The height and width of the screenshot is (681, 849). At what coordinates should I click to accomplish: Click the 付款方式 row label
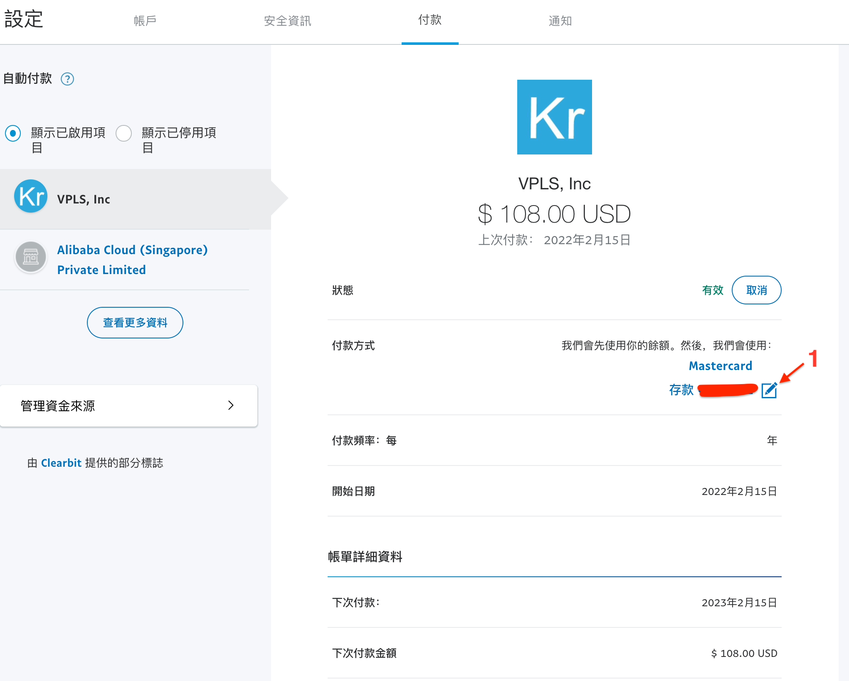pos(353,345)
